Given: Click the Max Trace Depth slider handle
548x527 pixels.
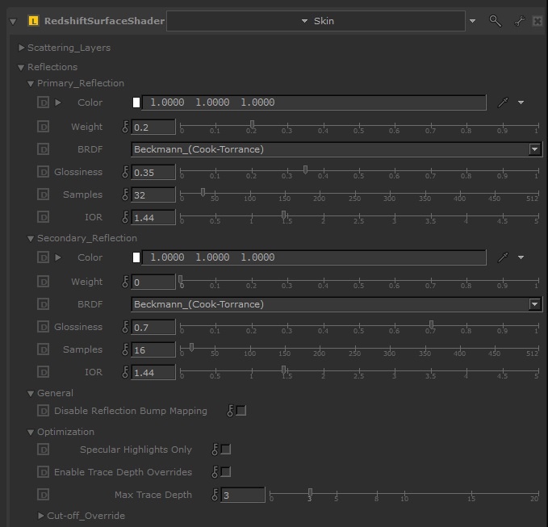Looking at the screenshot, I should (310, 492).
